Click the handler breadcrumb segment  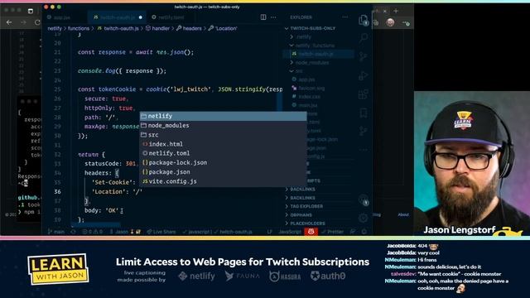[157, 28]
